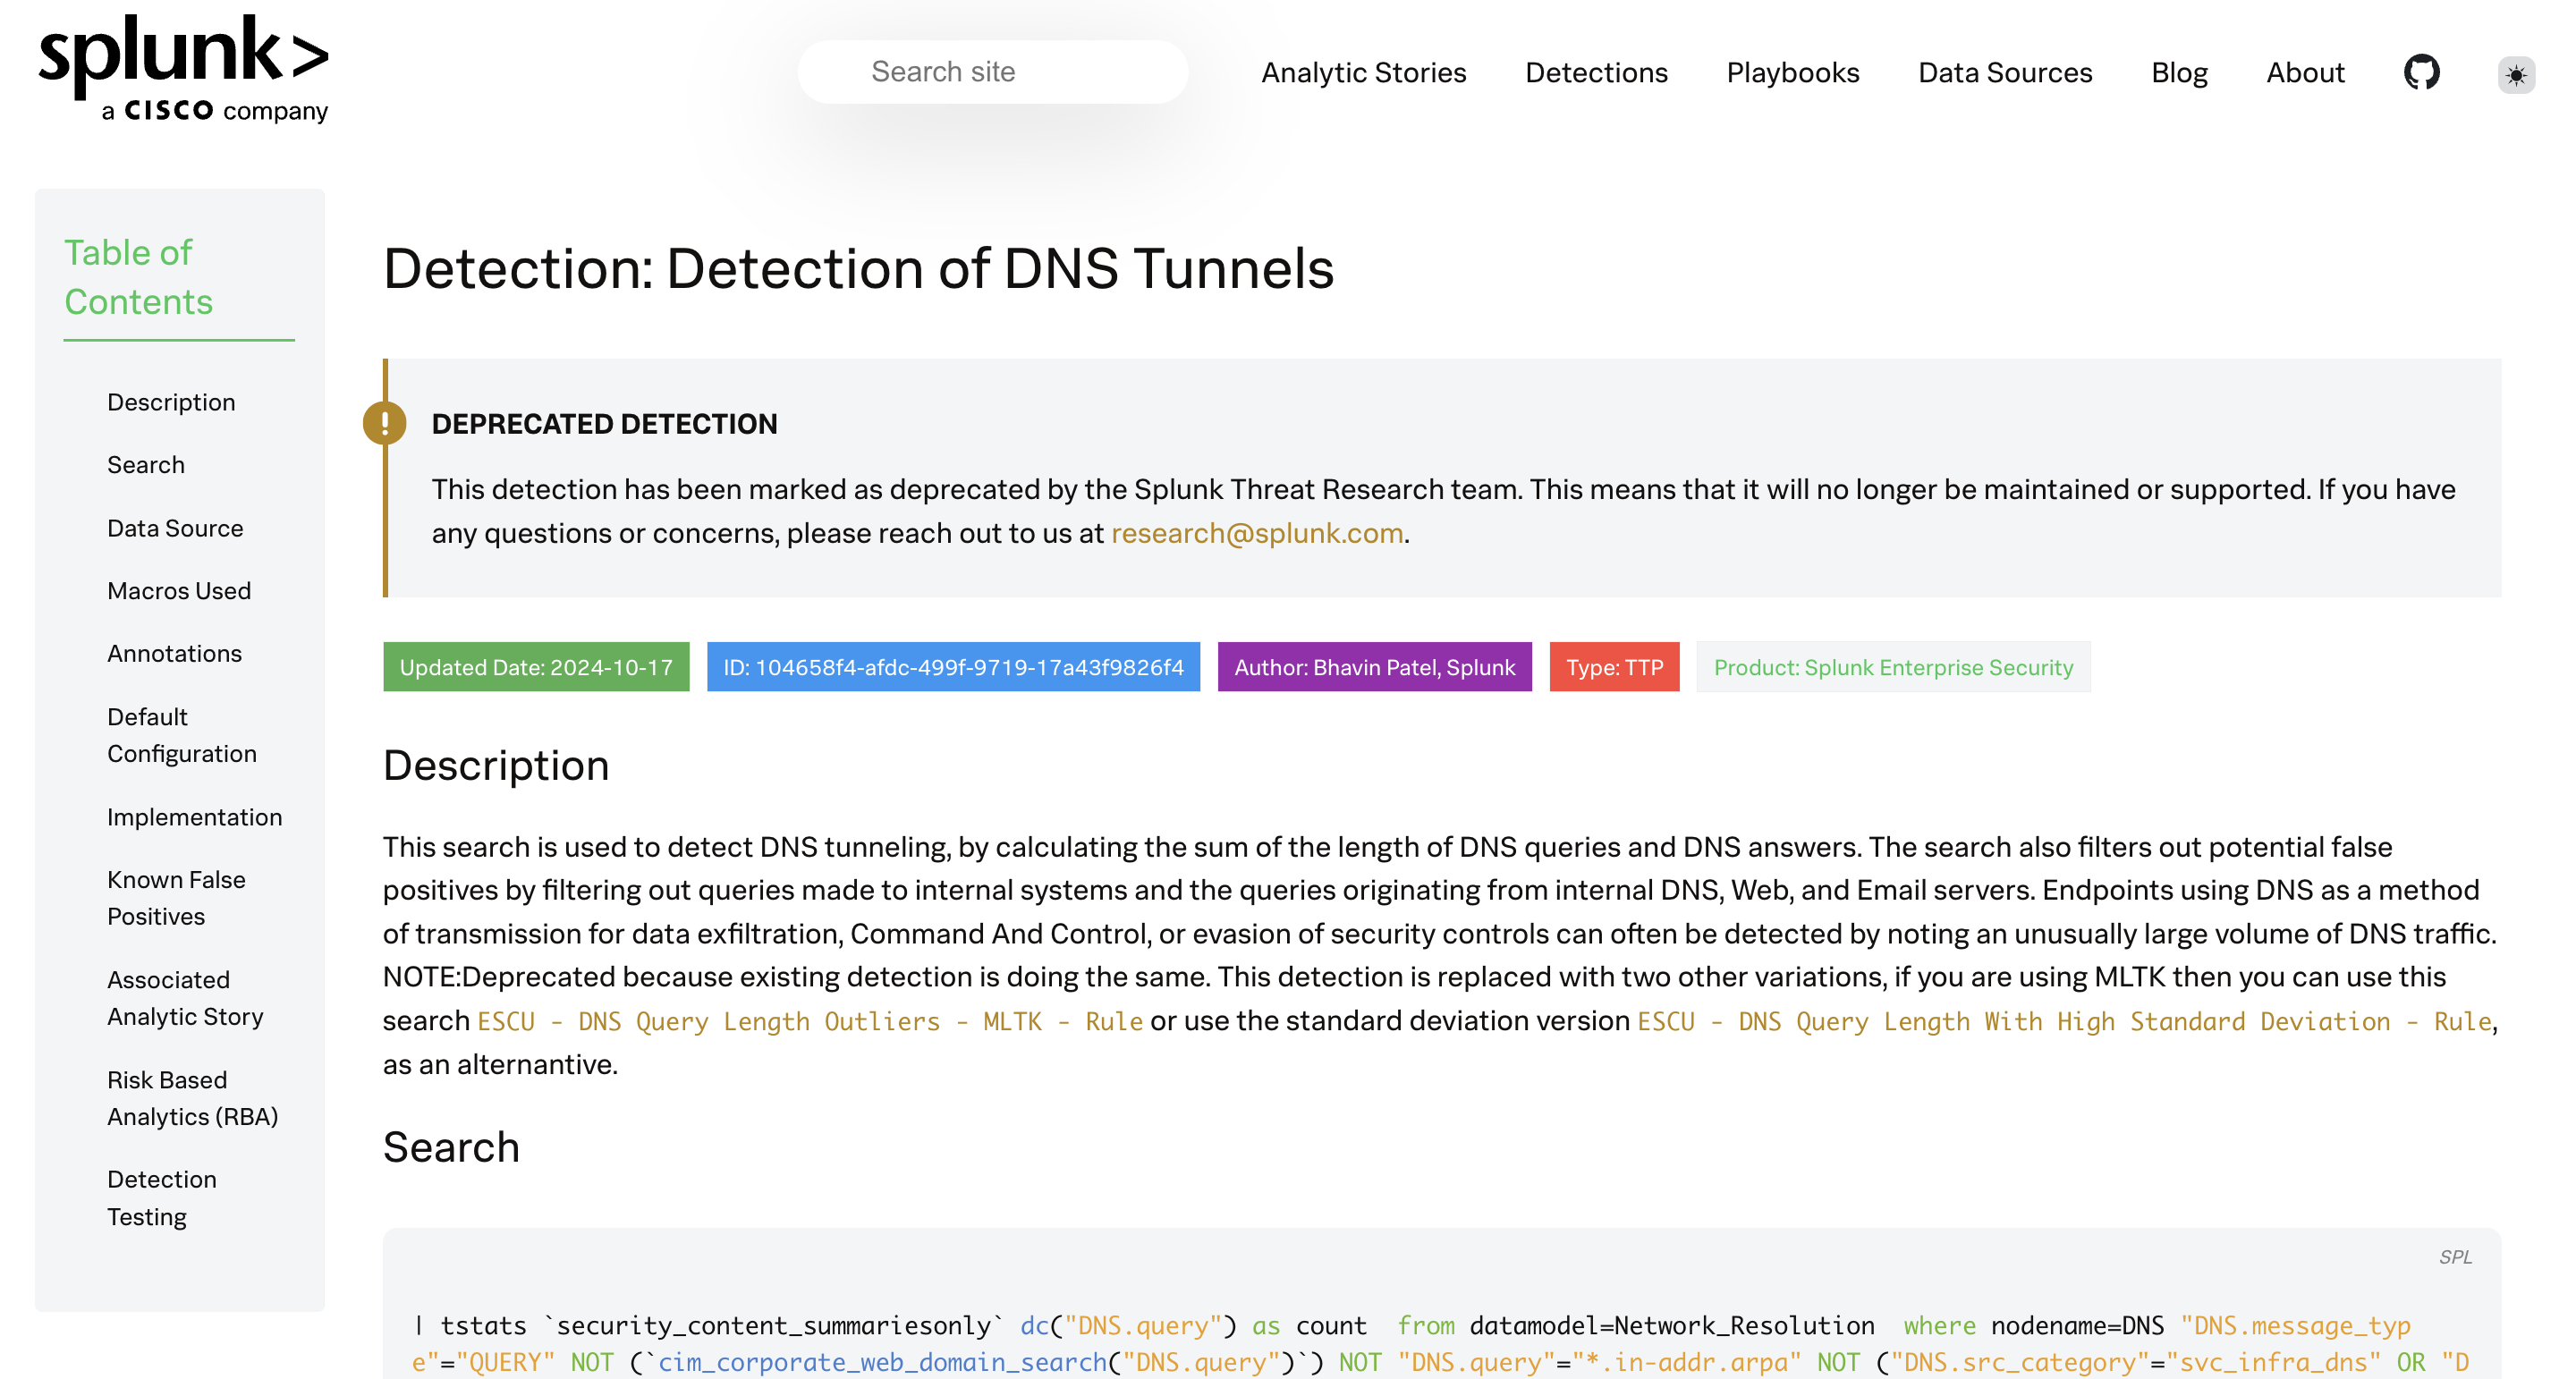Focus the Search site field
This screenshot has height=1379, width=2576.
[992, 72]
